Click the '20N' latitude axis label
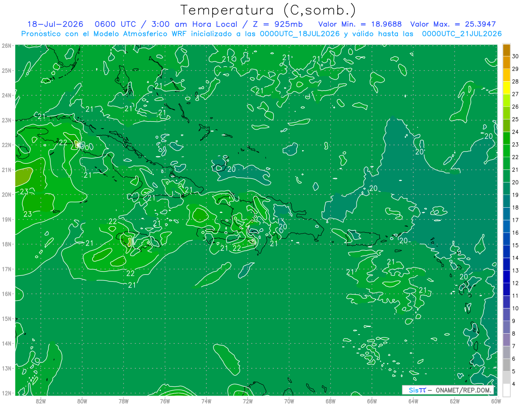Screen dimensions: 527x407 (6, 194)
